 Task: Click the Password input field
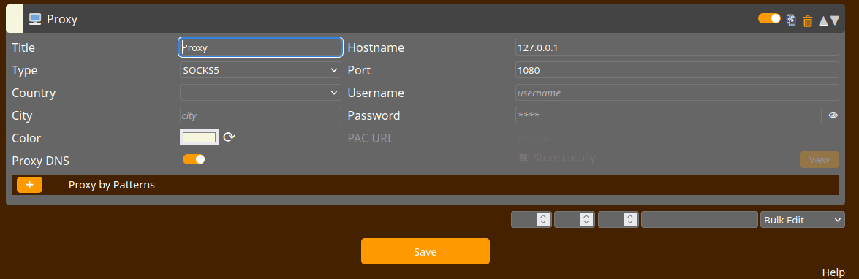(668, 115)
